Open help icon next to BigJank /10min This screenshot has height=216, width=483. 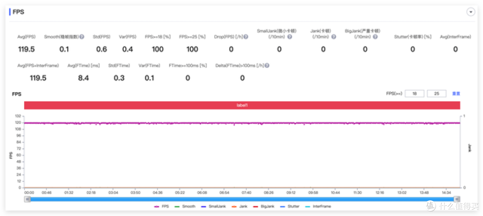point(375,37)
